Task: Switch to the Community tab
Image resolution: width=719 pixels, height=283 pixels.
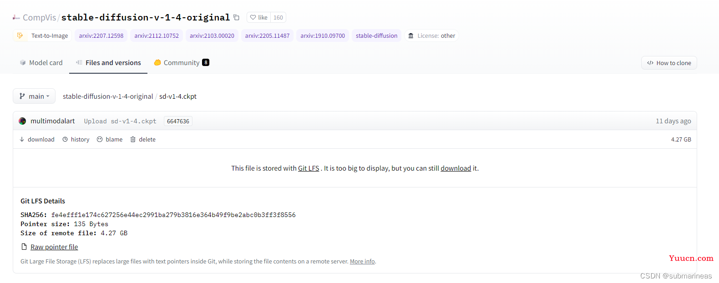Action: (x=181, y=63)
